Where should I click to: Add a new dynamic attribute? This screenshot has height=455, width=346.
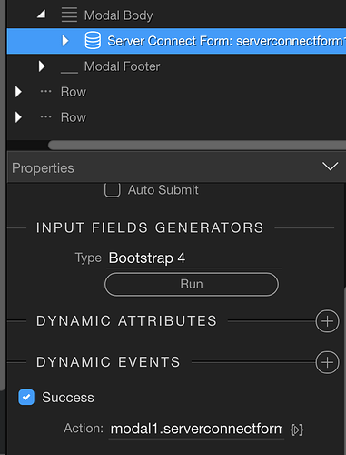coord(327,321)
